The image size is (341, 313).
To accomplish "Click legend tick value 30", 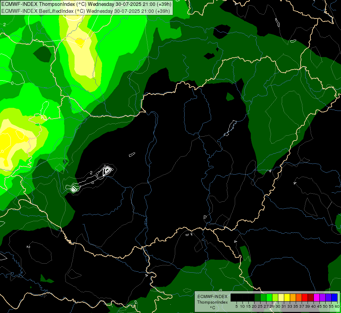I will pyautogui.click(x=278, y=306).
